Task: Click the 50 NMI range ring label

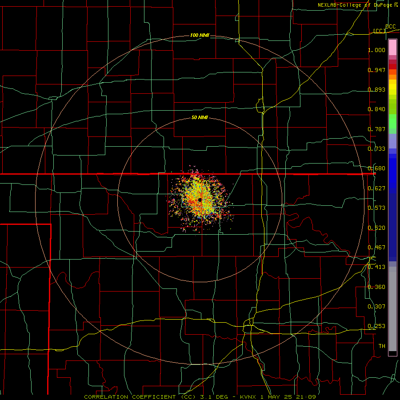Action: tap(200, 118)
